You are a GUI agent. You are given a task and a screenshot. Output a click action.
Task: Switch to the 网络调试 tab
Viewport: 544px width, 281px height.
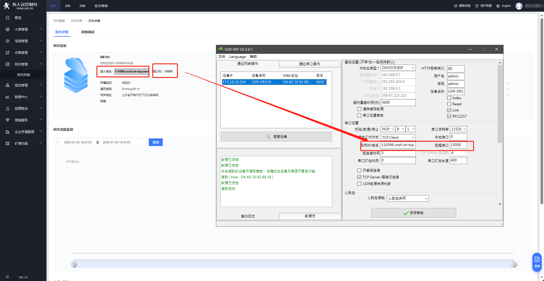coord(88,32)
